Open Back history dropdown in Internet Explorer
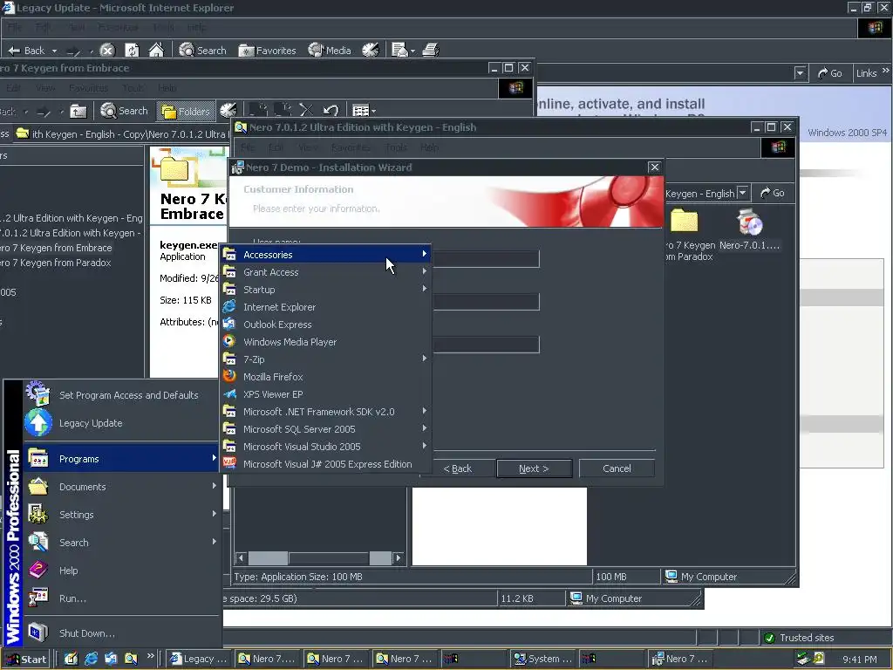 coord(55,50)
